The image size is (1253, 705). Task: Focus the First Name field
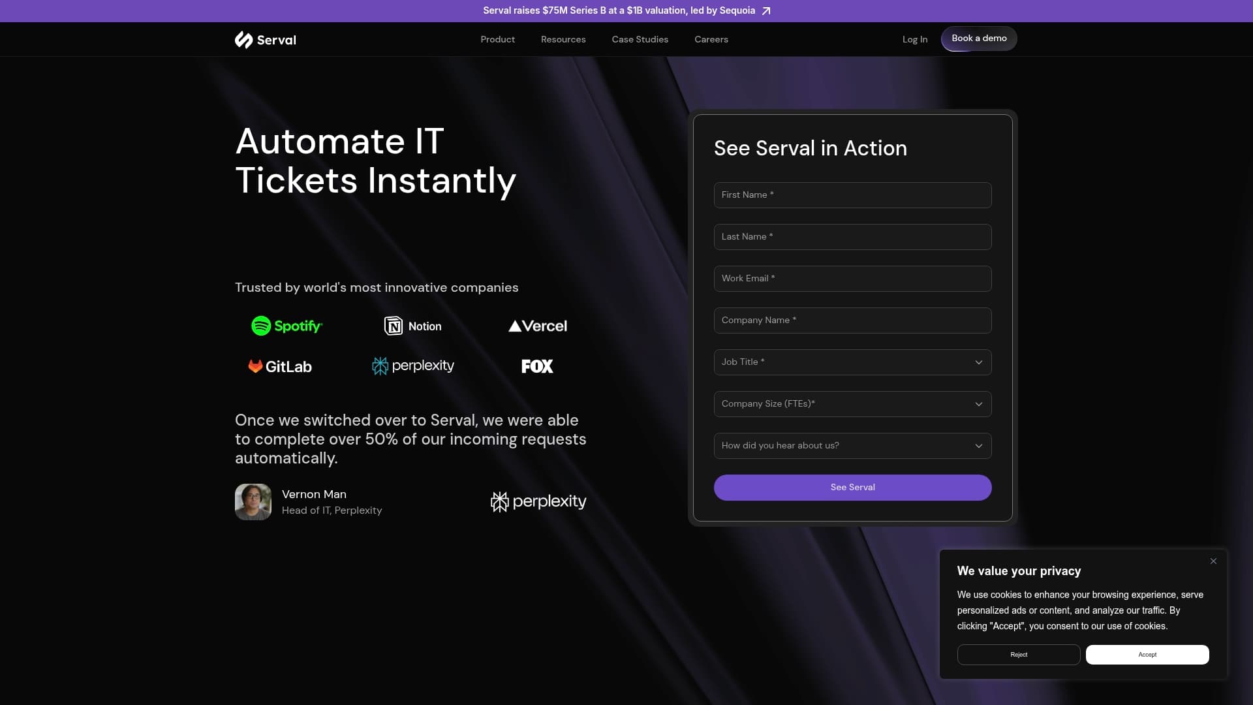click(x=852, y=195)
